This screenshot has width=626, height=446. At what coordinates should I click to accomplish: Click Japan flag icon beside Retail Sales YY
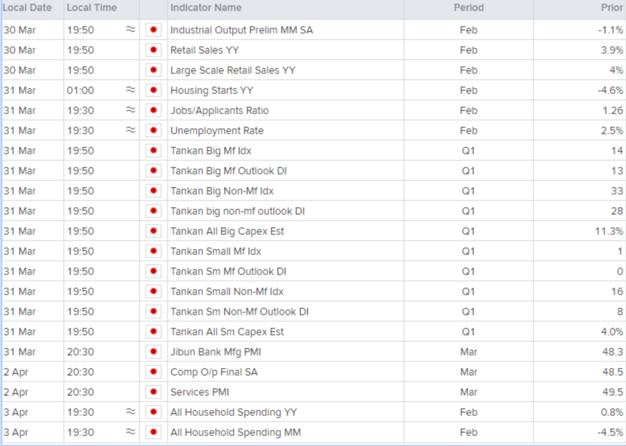pos(154,50)
